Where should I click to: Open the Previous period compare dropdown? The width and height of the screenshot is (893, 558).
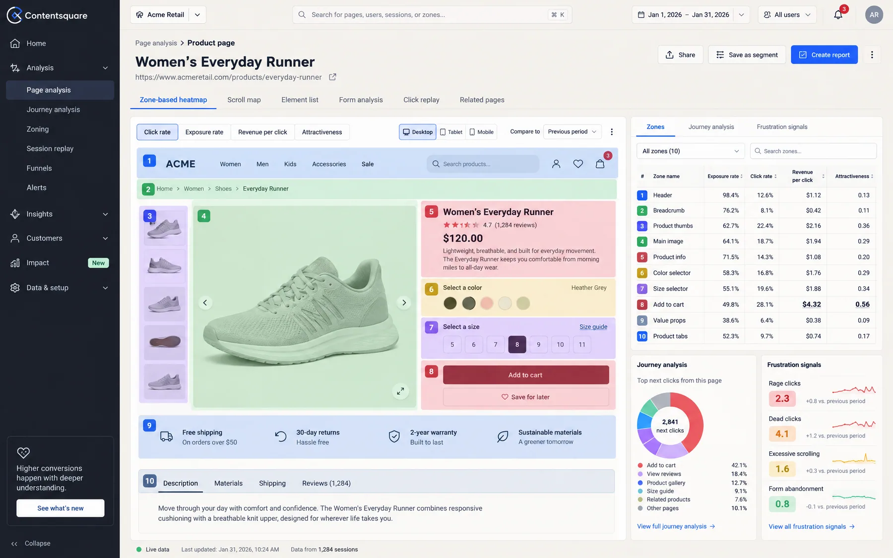point(572,132)
